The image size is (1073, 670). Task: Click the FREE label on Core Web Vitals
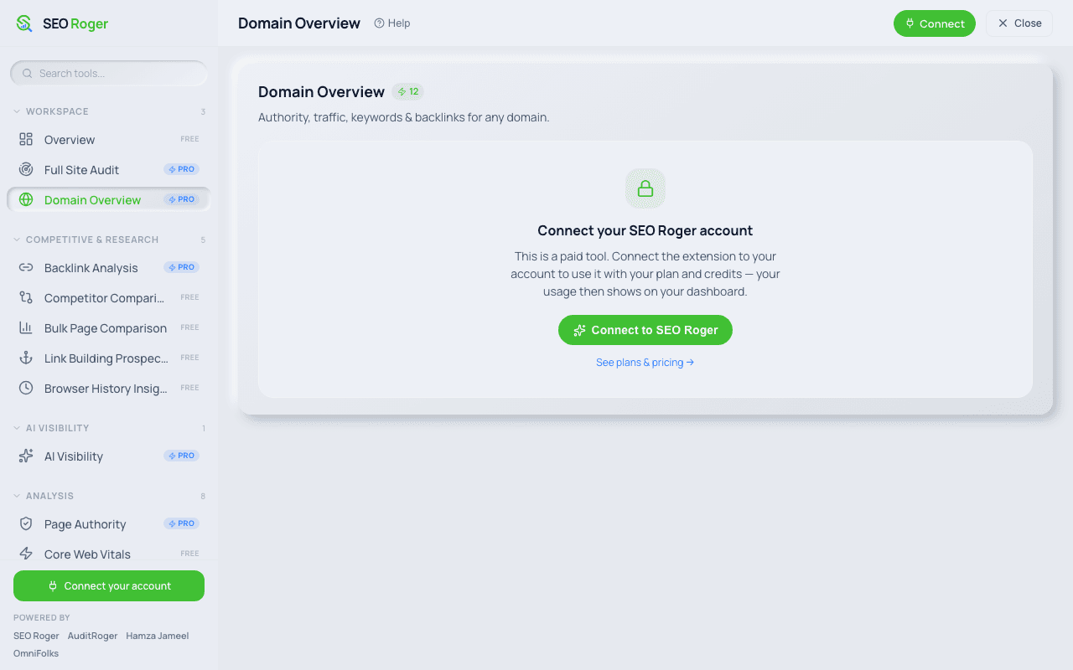point(189,554)
